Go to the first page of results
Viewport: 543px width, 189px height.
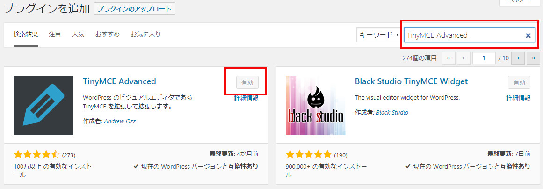point(449,58)
